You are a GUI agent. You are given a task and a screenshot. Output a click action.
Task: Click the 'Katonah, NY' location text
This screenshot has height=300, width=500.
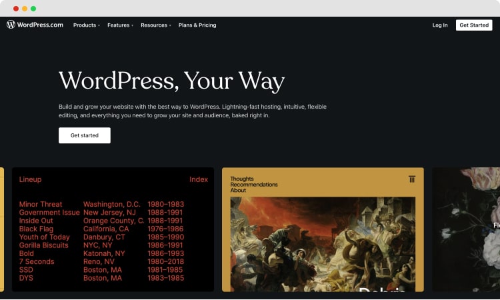tap(104, 253)
